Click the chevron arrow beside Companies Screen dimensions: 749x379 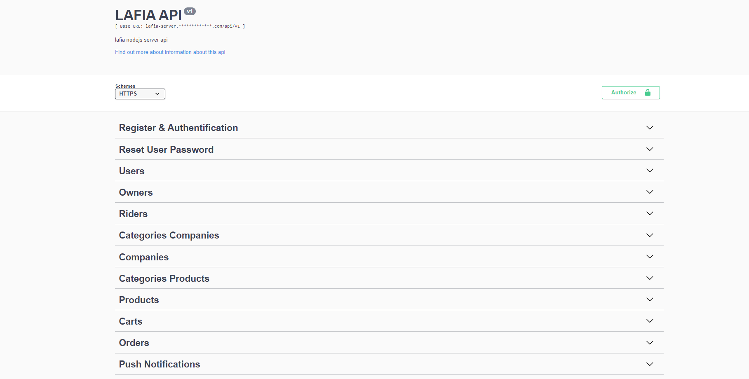tap(650, 257)
